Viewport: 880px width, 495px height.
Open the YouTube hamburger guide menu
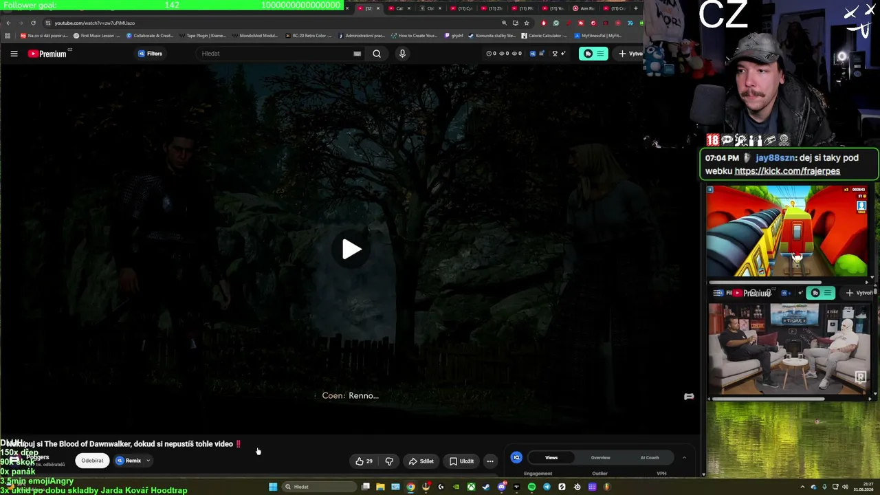(14, 54)
